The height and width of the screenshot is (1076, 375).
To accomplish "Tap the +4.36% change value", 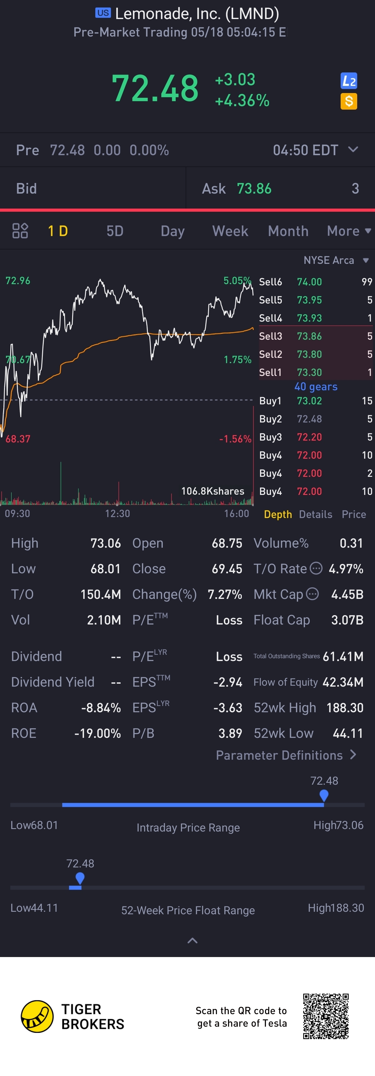I will [x=242, y=101].
